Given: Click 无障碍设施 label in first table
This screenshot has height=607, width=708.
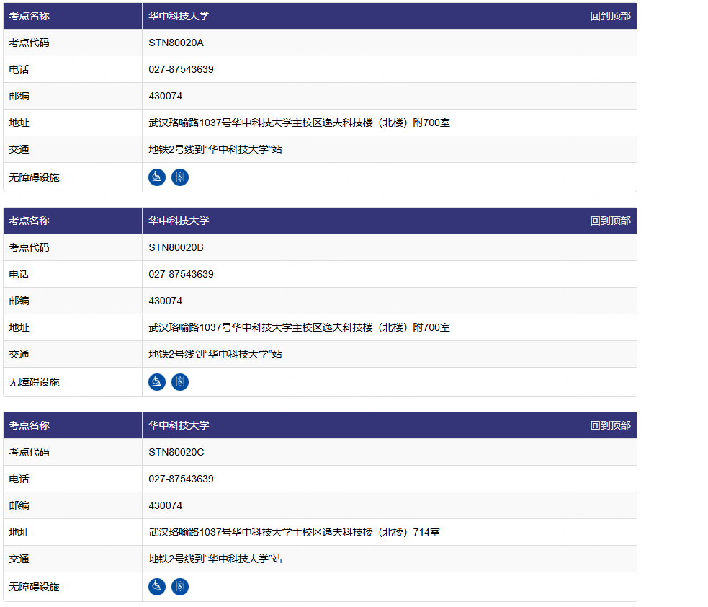Looking at the screenshot, I should click(35, 177).
